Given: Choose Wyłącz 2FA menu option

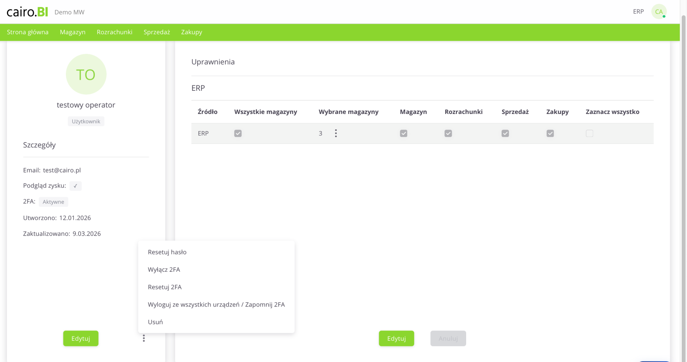Looking at the screenshot, I should (164, 270).
